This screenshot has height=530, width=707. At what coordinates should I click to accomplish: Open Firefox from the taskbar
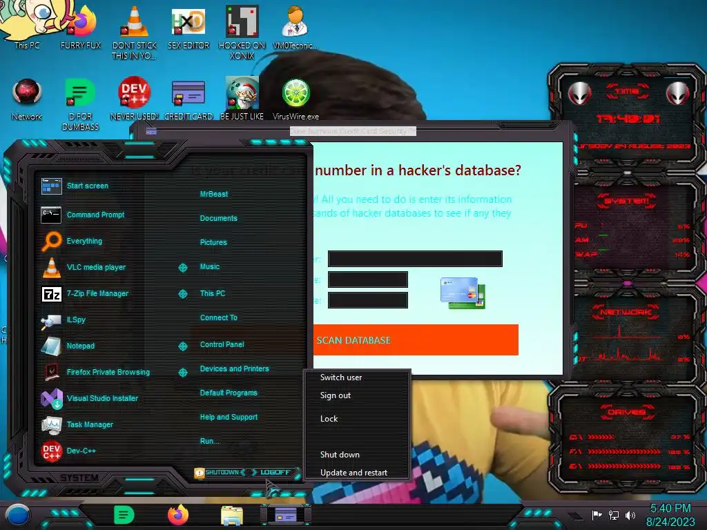click(x=178, y=515)
